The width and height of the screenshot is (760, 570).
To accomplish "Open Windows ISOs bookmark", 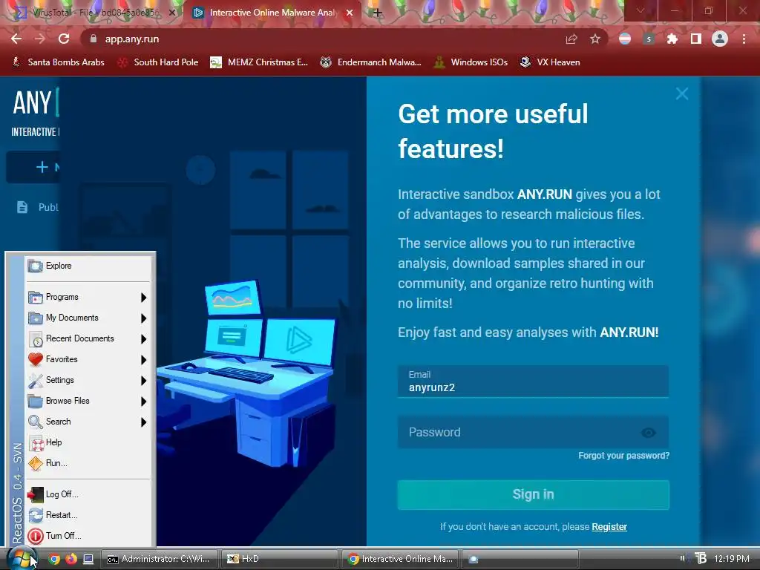I will click(x=471, y=62).
